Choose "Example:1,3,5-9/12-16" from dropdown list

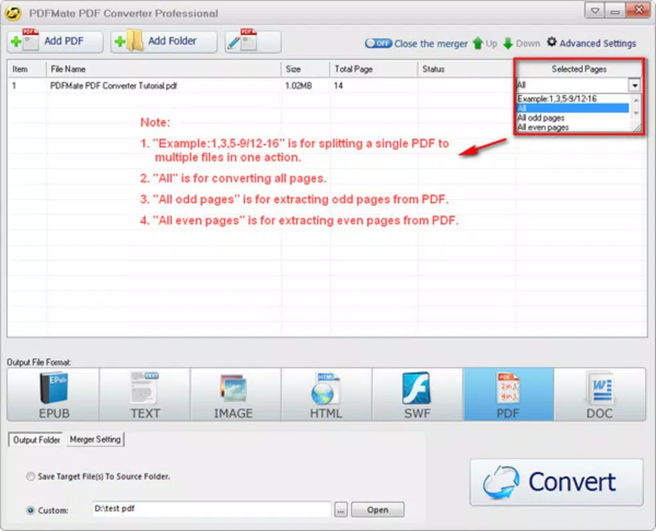tap(572, 99)
